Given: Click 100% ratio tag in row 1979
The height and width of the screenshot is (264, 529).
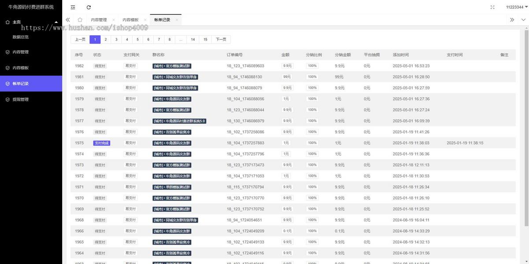Looking at the screenshot, I should 313,99.
